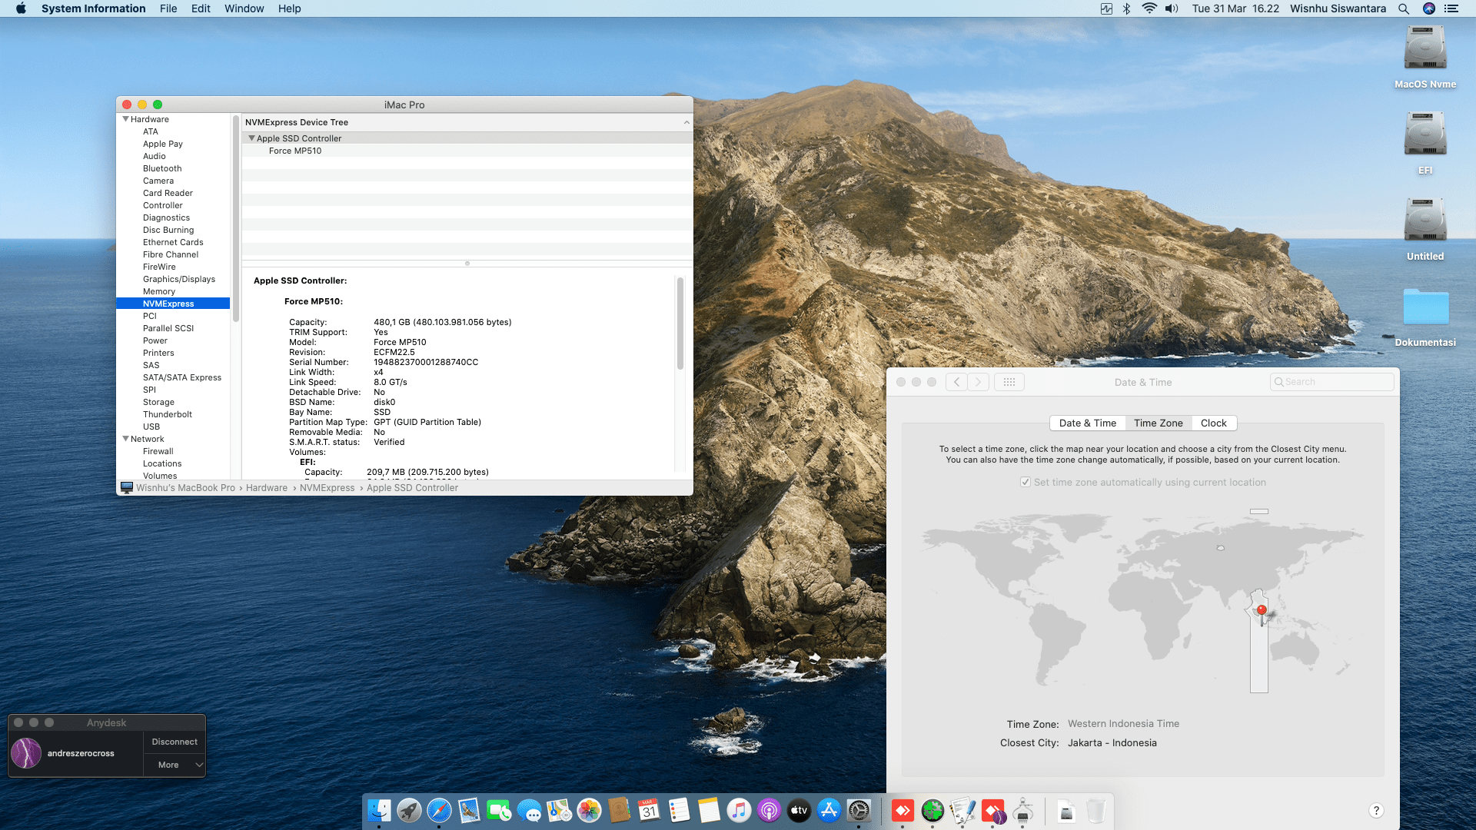Open the Help menu

(289, 8)
